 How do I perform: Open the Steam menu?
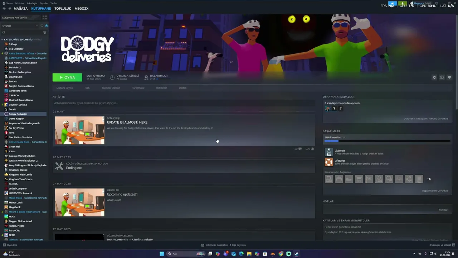[9, 3]
